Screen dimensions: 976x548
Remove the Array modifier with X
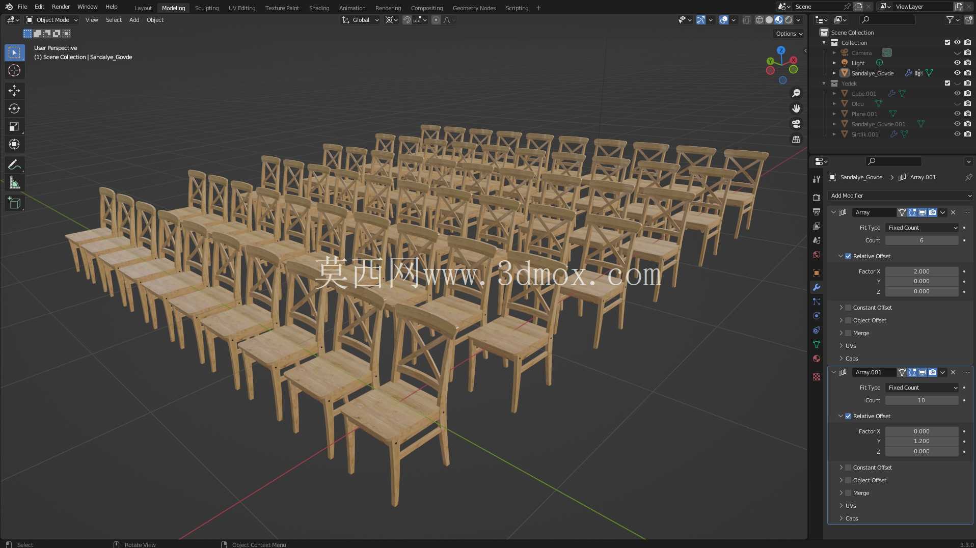[953, 212]
